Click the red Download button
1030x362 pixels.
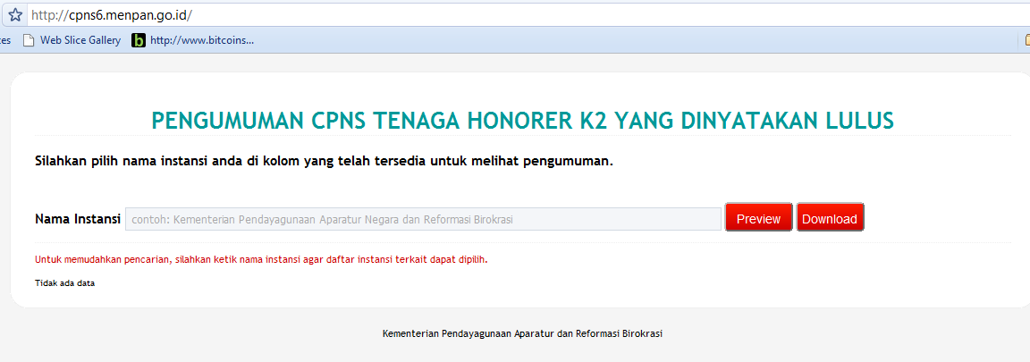point(830,218)
